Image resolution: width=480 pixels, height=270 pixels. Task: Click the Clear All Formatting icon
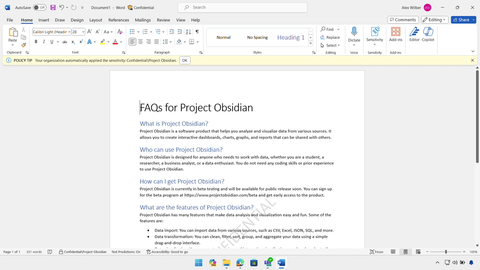[x=120, y=31]
